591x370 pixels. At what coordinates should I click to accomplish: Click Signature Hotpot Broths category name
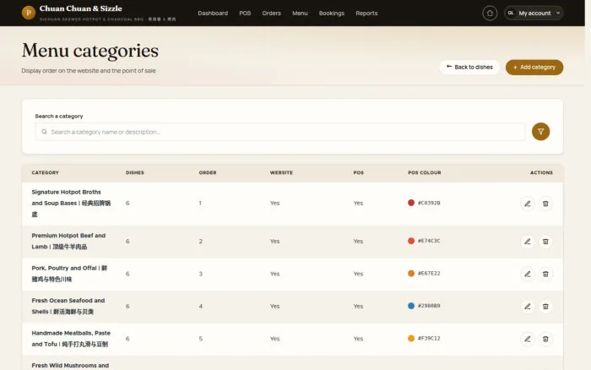tap(71, 203)
